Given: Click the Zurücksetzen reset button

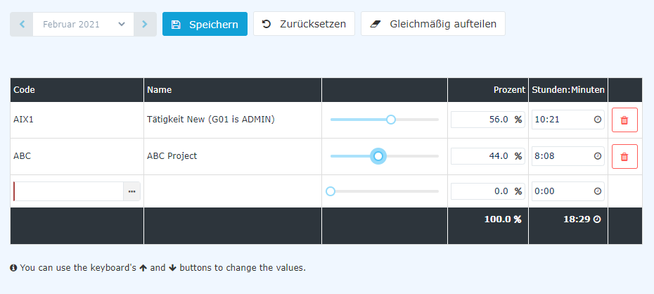Looking at the screenshot, I should pos(304,24).
